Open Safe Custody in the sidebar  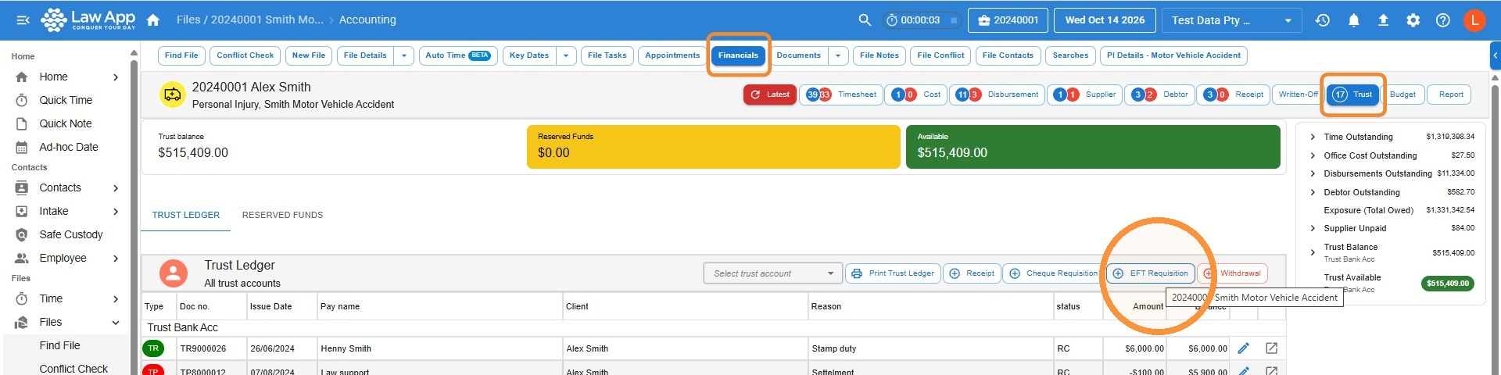(x=71, y=234)
